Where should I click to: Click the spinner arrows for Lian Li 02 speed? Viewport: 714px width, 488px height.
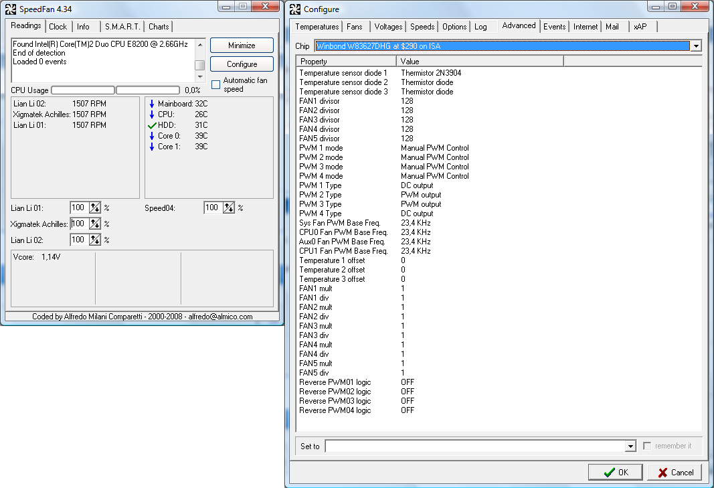pyautogui.click(x=95, y=240)
